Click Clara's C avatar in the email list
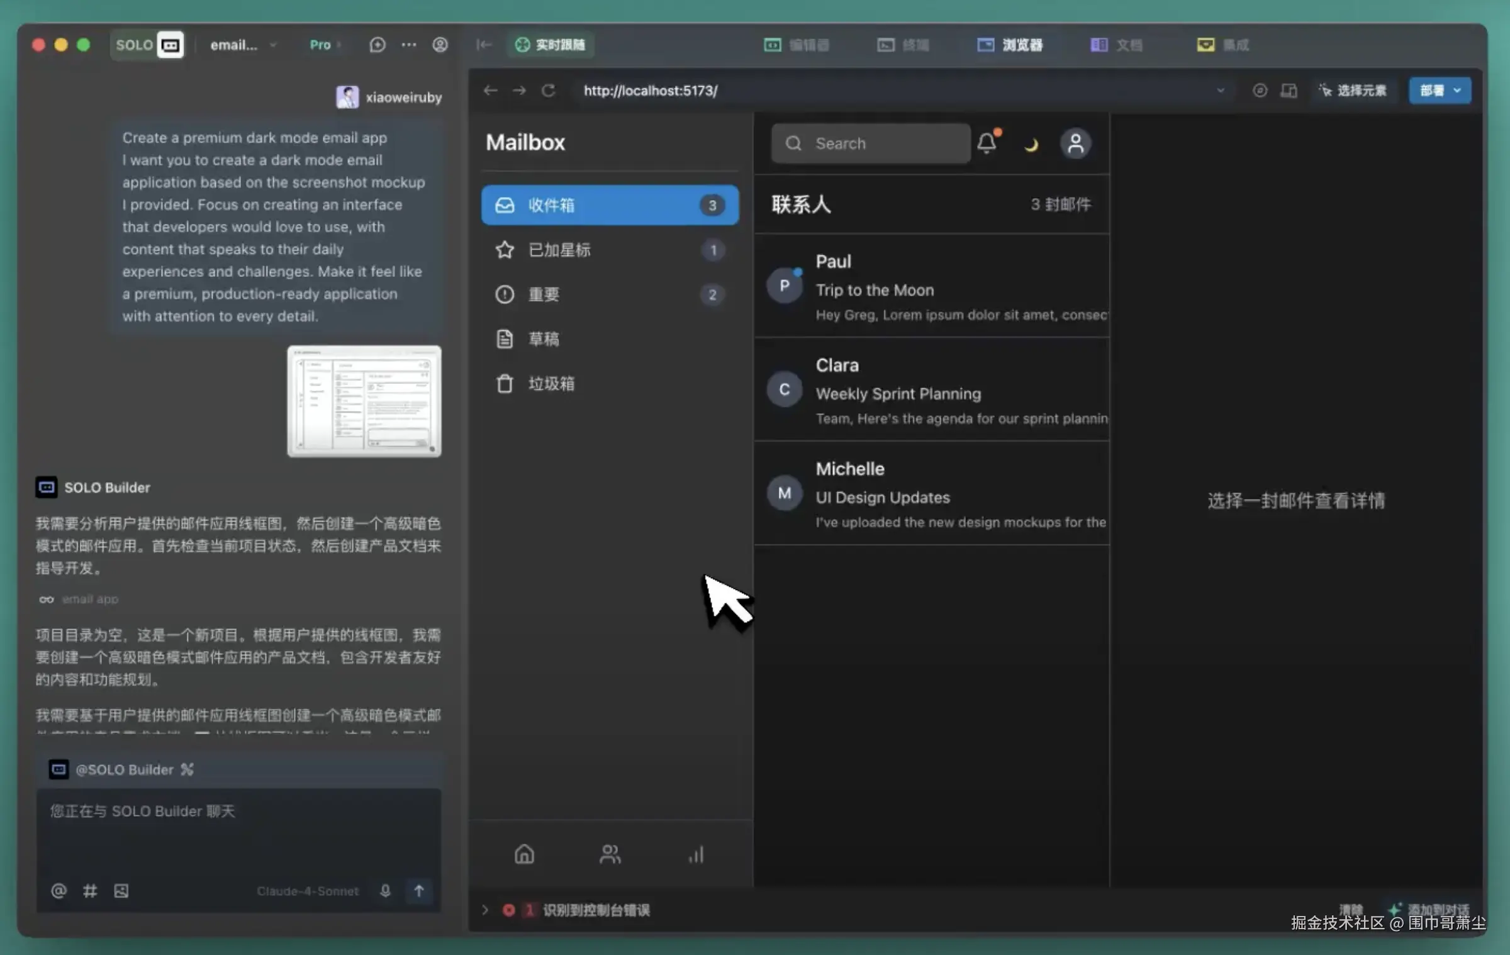 pyautogui.click(x=785, y=389)
